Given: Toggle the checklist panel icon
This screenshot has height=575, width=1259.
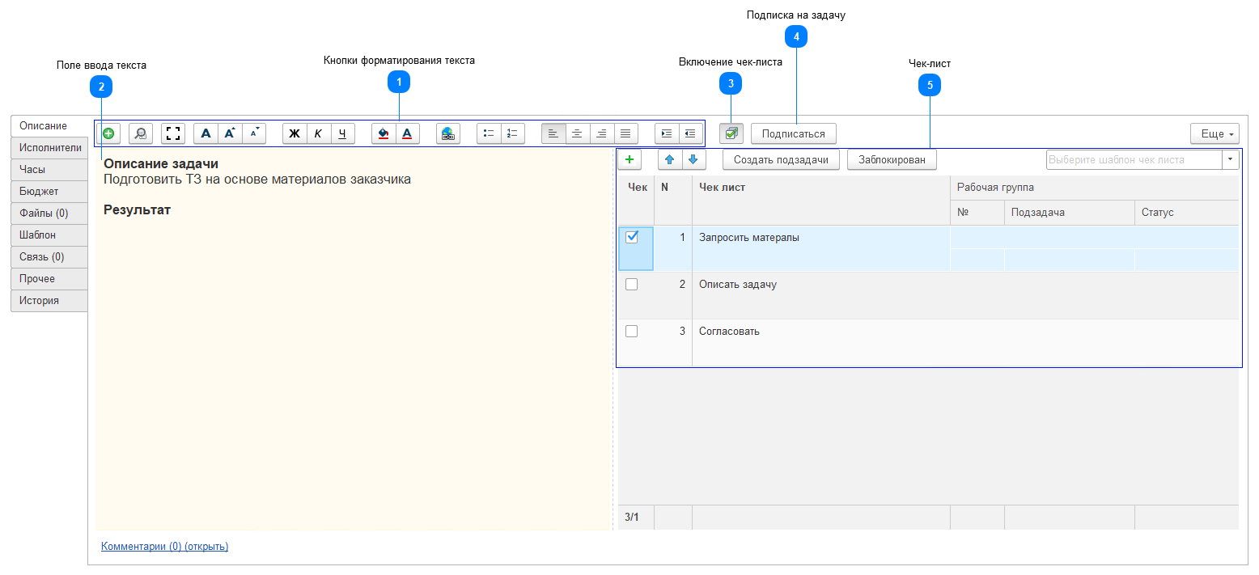Looking at the screenshot, I should pyautogui.click(x=731, y=133).
